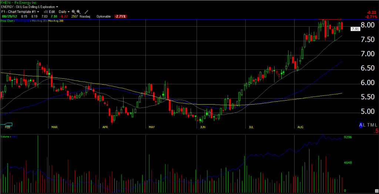Select the pencil drawing tool
379x194 pixels.
coord(87,11)
